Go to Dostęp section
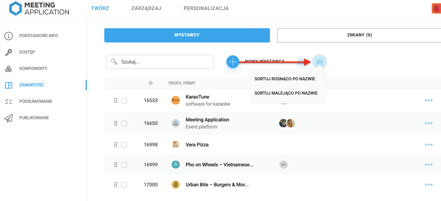 (x=27, y=52)
